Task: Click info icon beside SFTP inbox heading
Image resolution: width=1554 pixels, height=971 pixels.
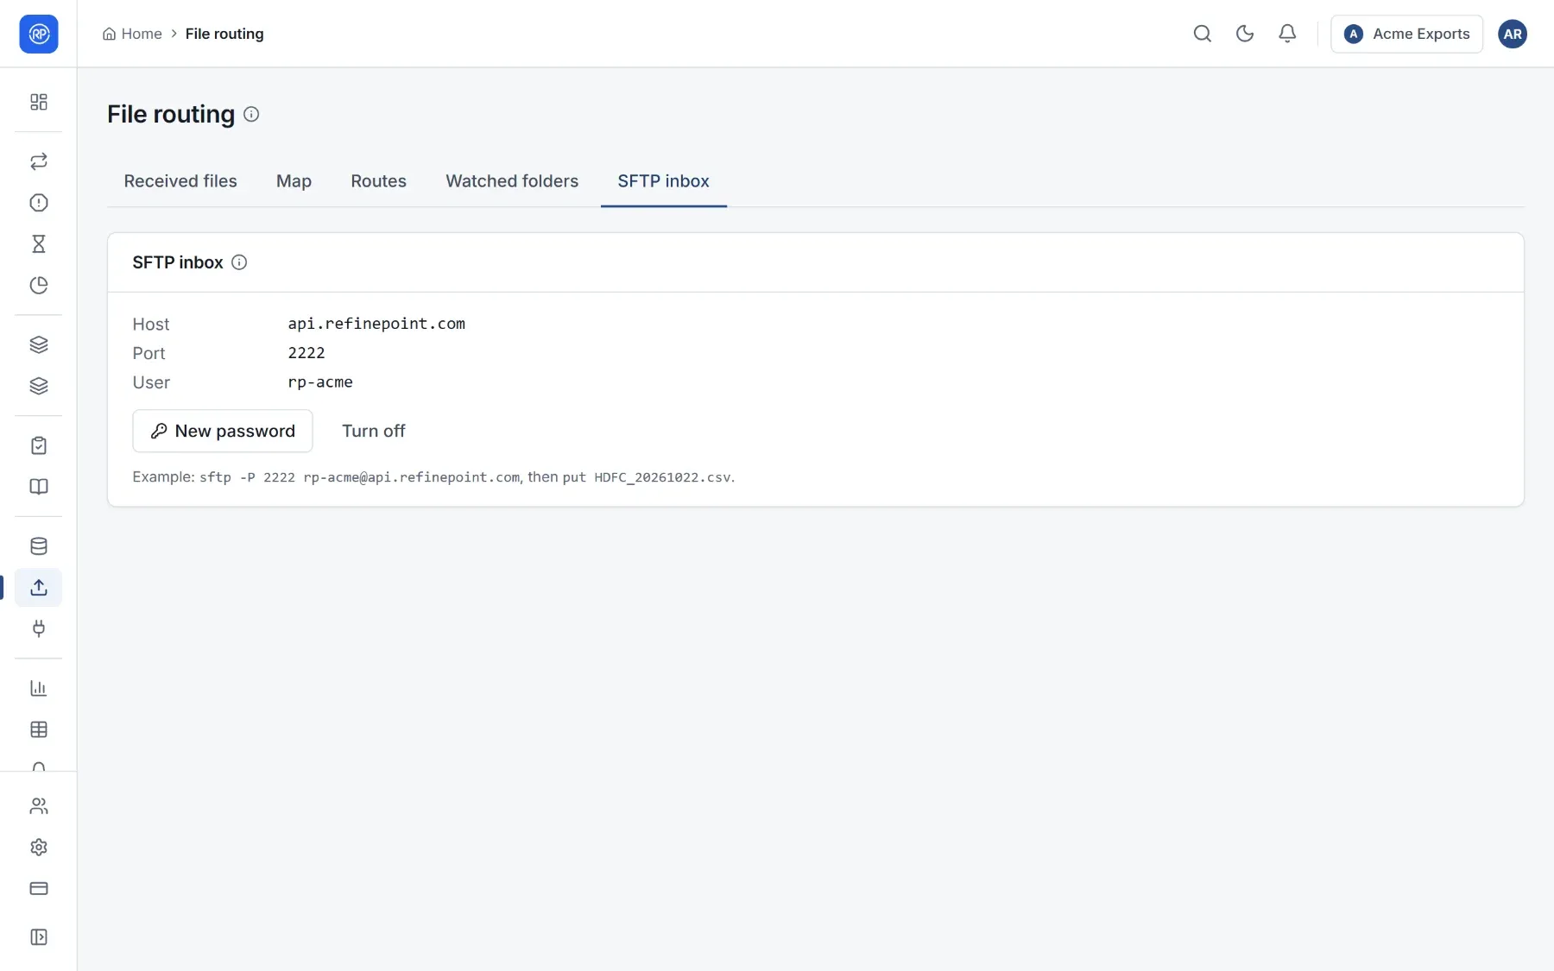Action: tap(239, 262)
